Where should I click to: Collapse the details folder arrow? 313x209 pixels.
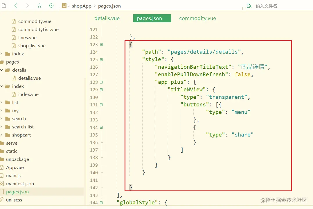point(1,70)
